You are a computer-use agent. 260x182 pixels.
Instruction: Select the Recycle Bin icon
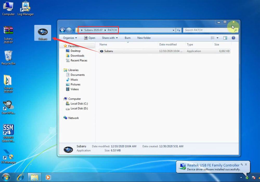[x=8, y=58]
